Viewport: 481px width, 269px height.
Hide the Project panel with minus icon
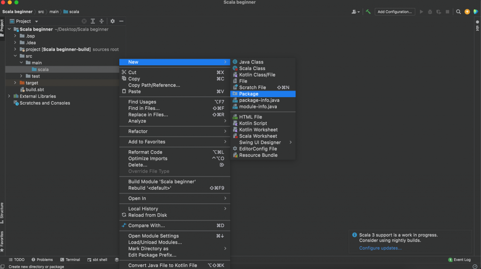pyautogui.click(x=121, y=21)
